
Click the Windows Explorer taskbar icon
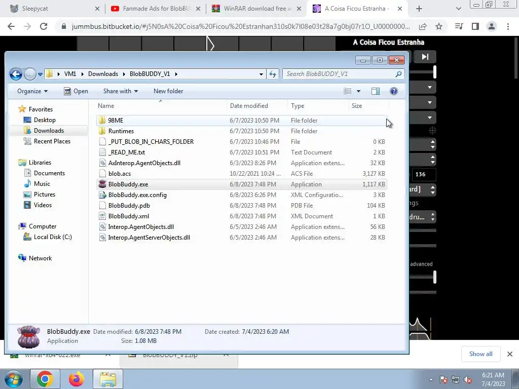(108, 379)
